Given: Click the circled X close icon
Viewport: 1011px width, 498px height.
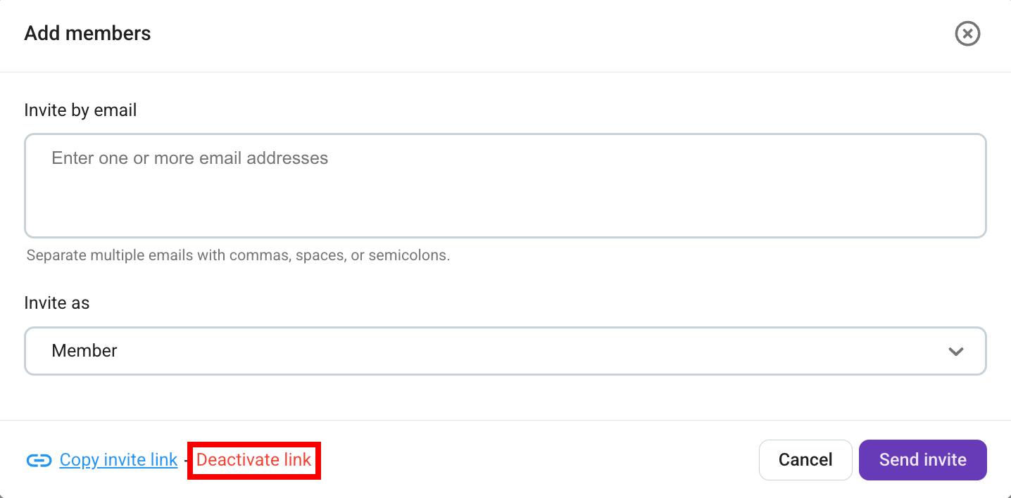Looking at the screenshot, I should [967, 33].
